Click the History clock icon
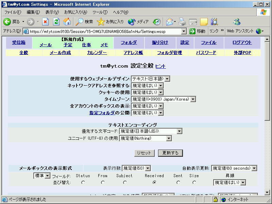272x204 pixels. [x=156, y=21]
